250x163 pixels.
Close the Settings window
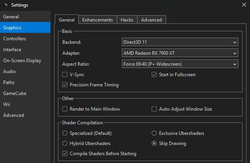pyautogui.click(x=244, y=5)
